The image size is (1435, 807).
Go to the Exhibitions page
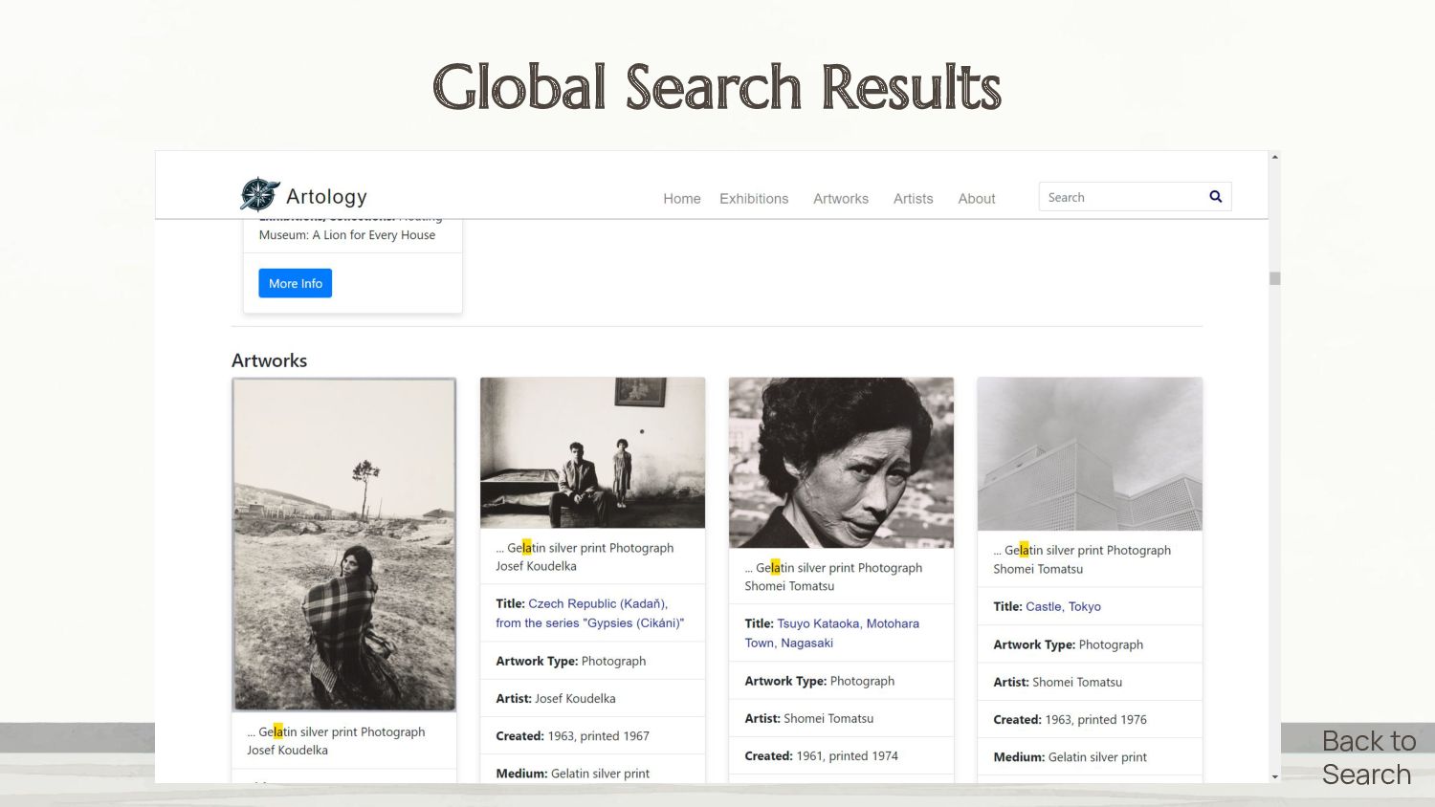754,199
